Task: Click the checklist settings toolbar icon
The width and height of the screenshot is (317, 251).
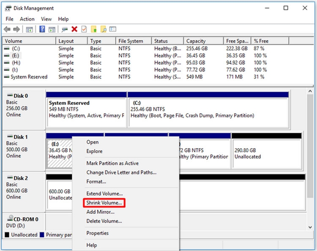Action: pyautogui.click(x=112, y=29)
